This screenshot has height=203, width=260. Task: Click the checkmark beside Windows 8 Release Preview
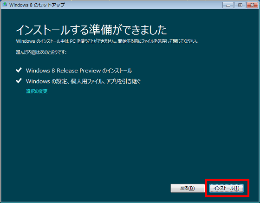click(x=19, y=70)
